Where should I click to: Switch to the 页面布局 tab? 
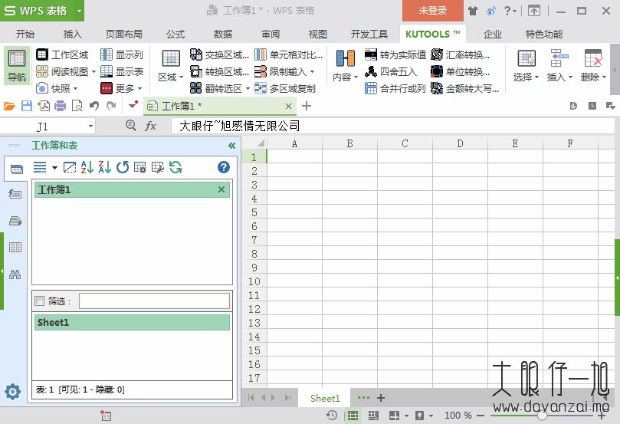(123, 34)
